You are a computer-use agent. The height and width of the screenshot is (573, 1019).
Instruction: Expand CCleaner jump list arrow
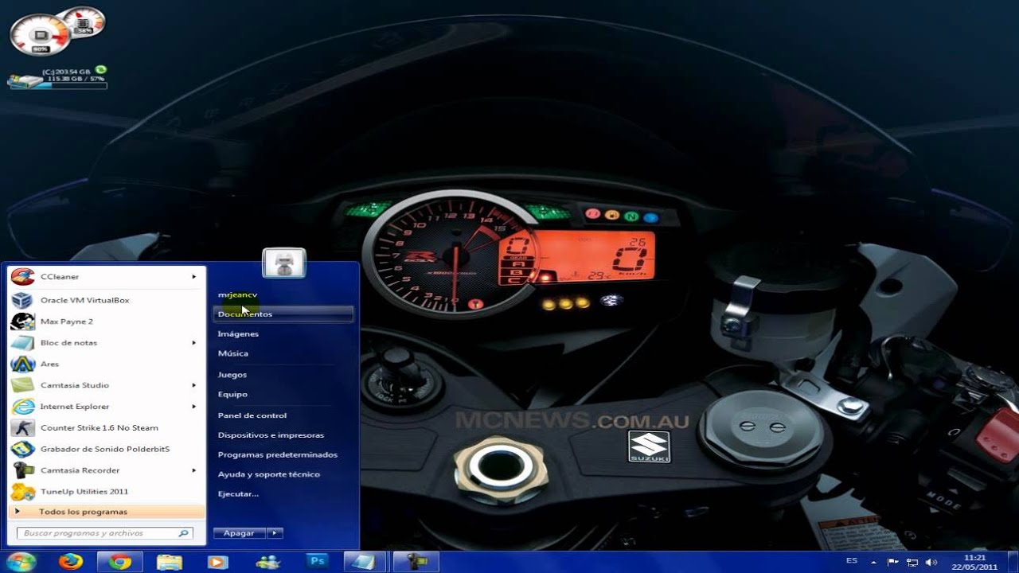click(193, 277)
